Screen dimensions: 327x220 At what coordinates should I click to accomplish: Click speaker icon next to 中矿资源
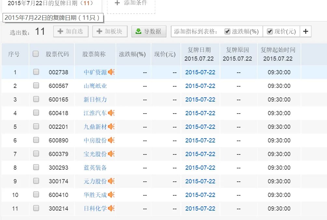(111, 72)
